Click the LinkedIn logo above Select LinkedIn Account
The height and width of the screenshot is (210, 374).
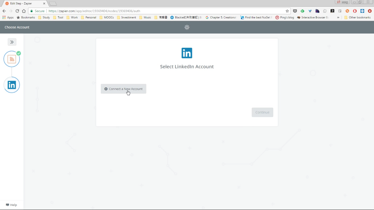click(187, 53)
